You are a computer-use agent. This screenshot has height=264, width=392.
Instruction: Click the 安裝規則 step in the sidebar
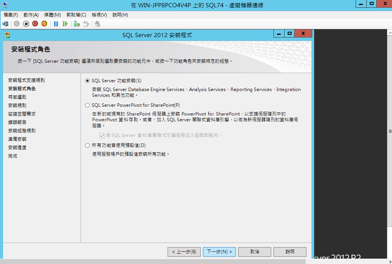(17, 106)
